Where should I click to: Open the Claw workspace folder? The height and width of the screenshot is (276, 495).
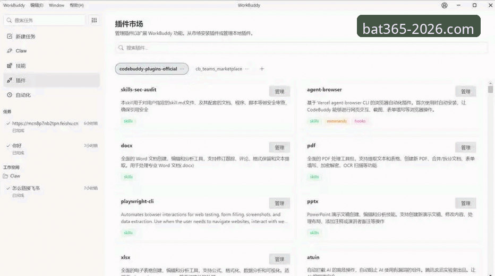point(52,176)
